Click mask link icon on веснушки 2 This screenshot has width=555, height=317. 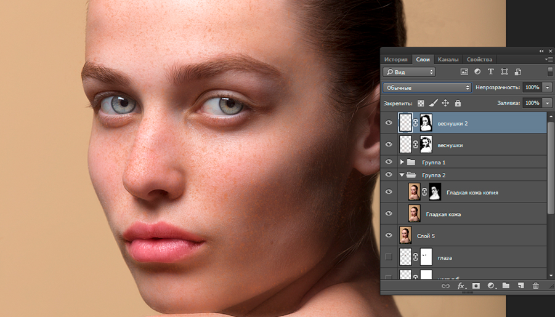click(x=416, y=122)
